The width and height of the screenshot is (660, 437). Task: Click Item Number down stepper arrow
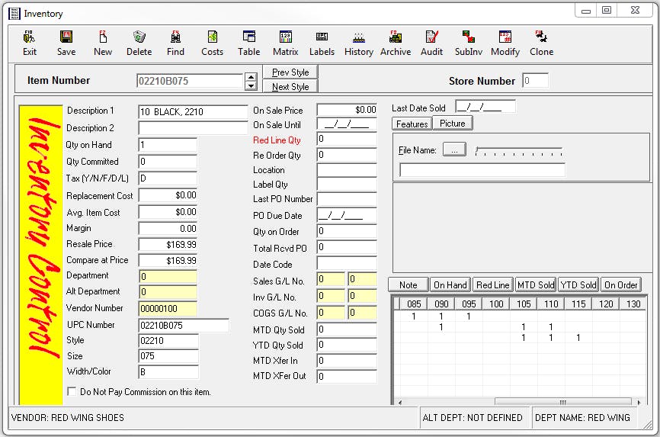(251, 85)
